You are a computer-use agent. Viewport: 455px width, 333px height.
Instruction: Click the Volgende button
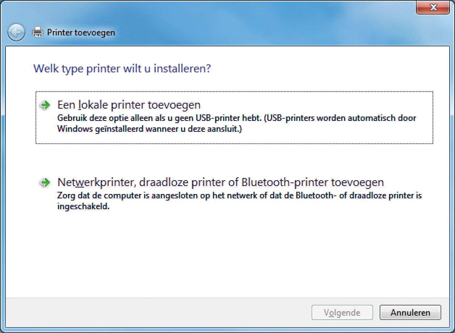[342, 312]
